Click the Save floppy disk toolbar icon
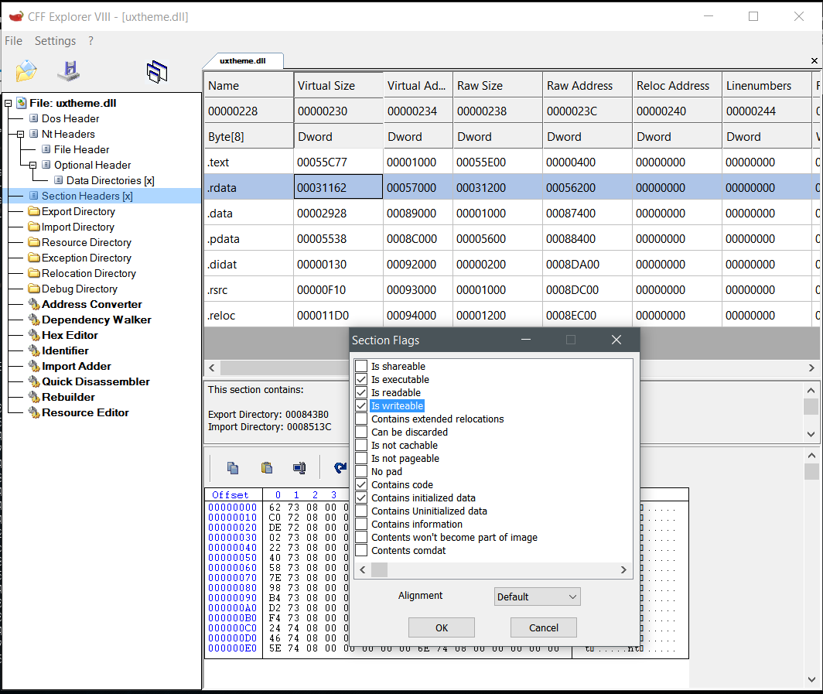The height and width of the screenshot is (694, 823). pyautogui.click(x=70, y=71)
